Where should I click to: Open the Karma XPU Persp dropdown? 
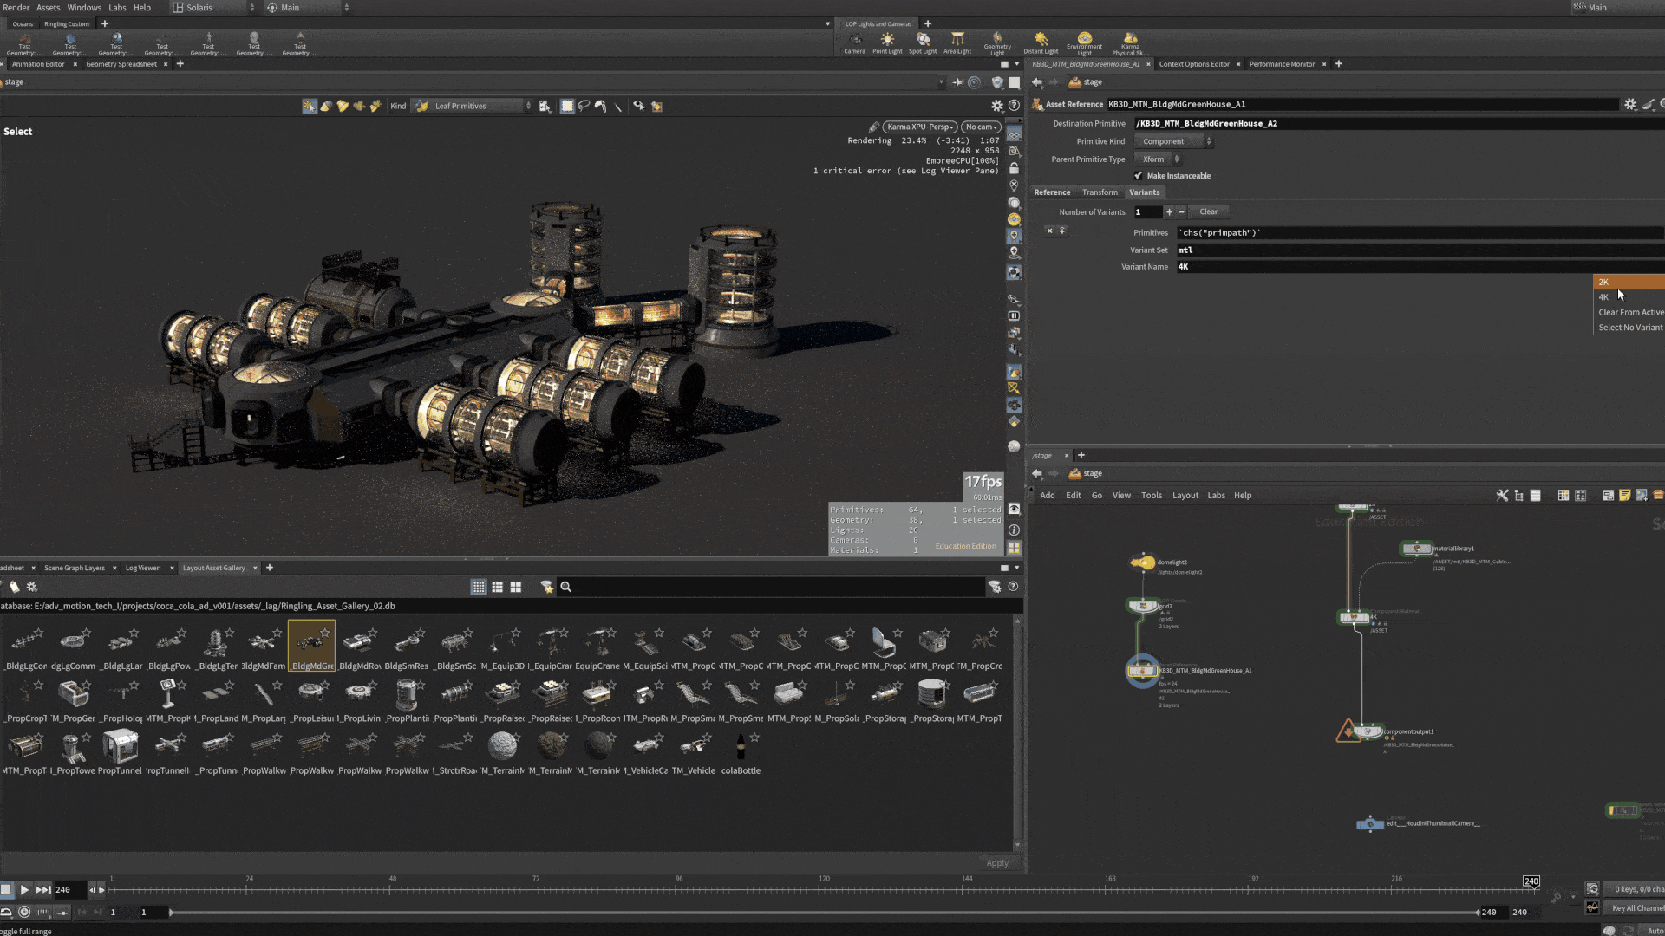(x=920, y=127)
